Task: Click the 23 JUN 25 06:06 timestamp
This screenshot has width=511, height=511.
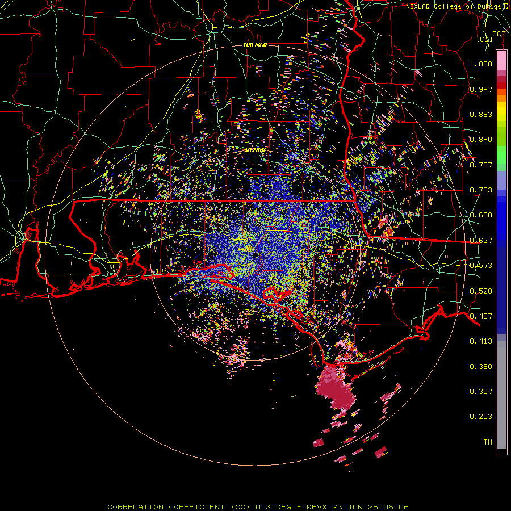Action: click(x=370, y=507)
